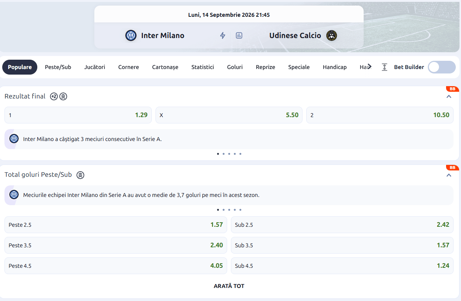The height and width of the screenshot is (301, 461).
Task: Bet on home win 1 at 1.29
Action: click(78, 115)
